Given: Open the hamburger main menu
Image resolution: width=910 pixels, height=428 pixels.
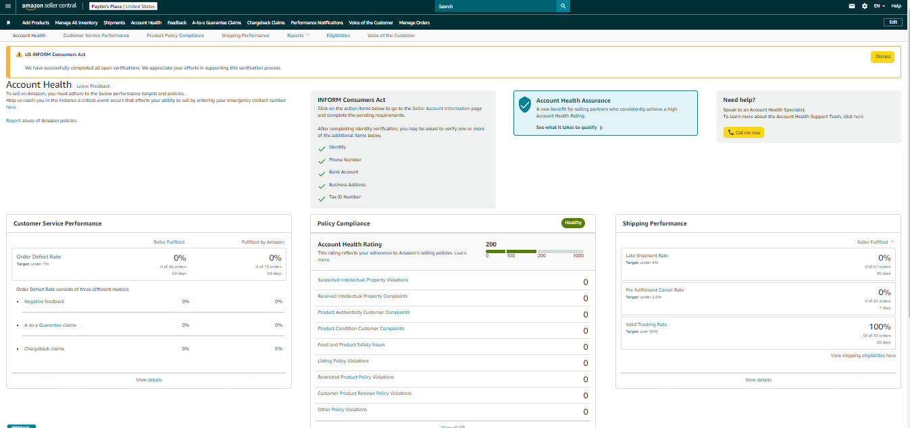Looking at the screenshot, I should (x=8, y=6).
